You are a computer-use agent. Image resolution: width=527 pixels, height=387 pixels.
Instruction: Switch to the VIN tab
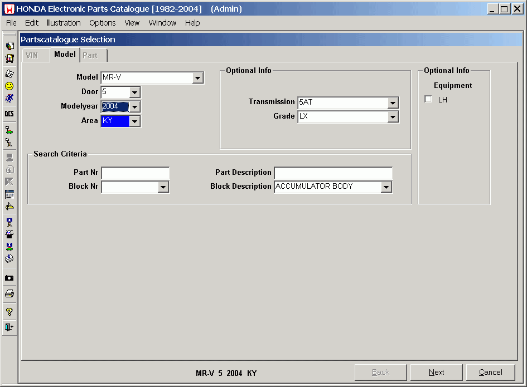(36, 55)
